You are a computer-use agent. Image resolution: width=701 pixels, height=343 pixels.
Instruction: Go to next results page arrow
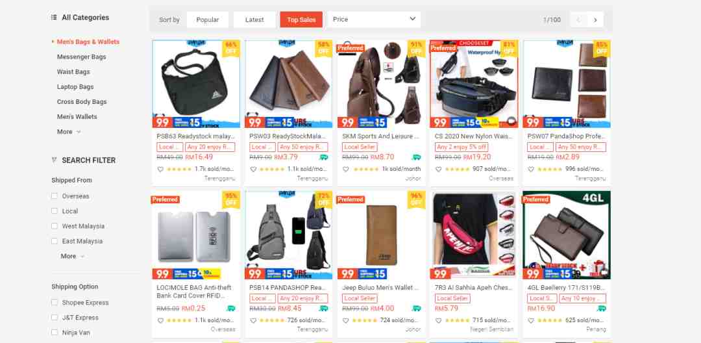coord(595,19)
